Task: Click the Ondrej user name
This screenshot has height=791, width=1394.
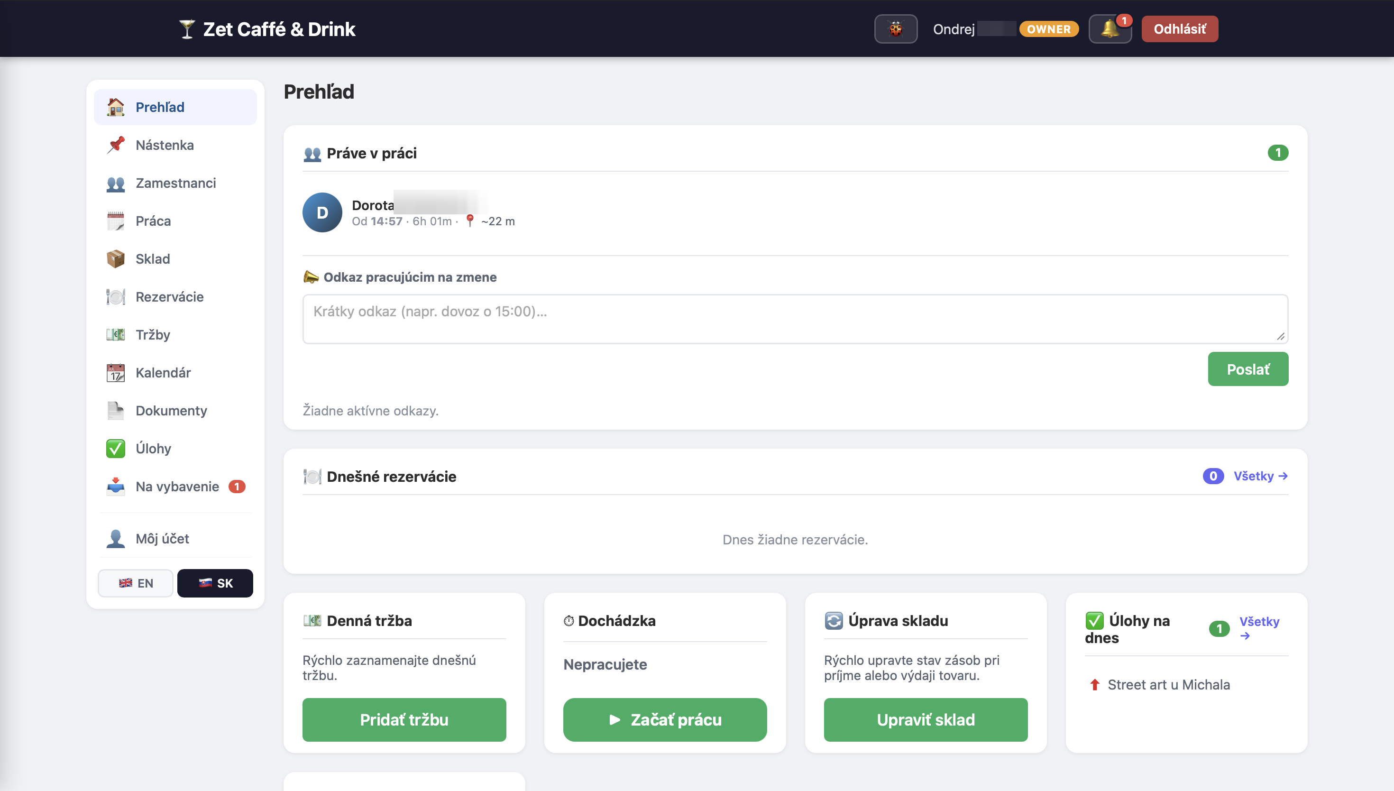Action: pyautogui.click(x=954, y=29)
